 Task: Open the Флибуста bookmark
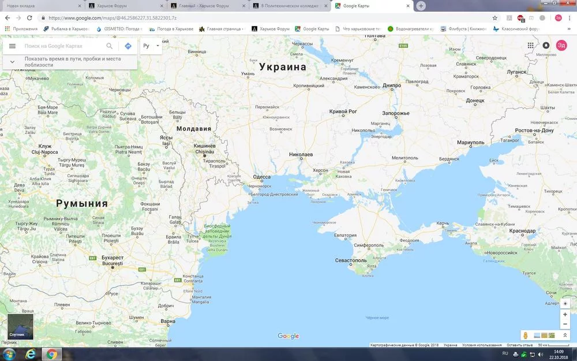pos(464,29)
